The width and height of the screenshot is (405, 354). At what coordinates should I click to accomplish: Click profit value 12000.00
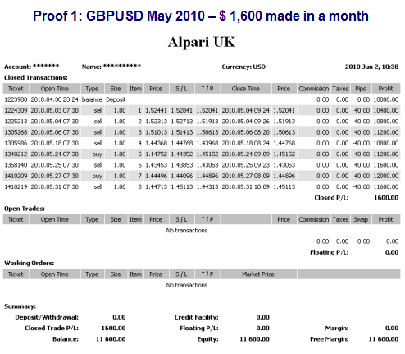386,176
